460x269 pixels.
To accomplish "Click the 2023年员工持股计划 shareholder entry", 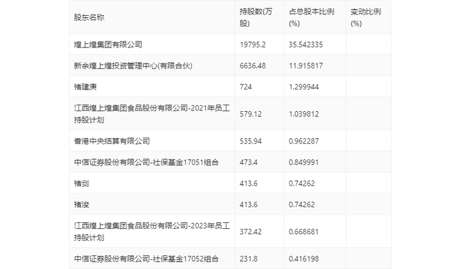I will pyautogui.click(x=152, y=232).
